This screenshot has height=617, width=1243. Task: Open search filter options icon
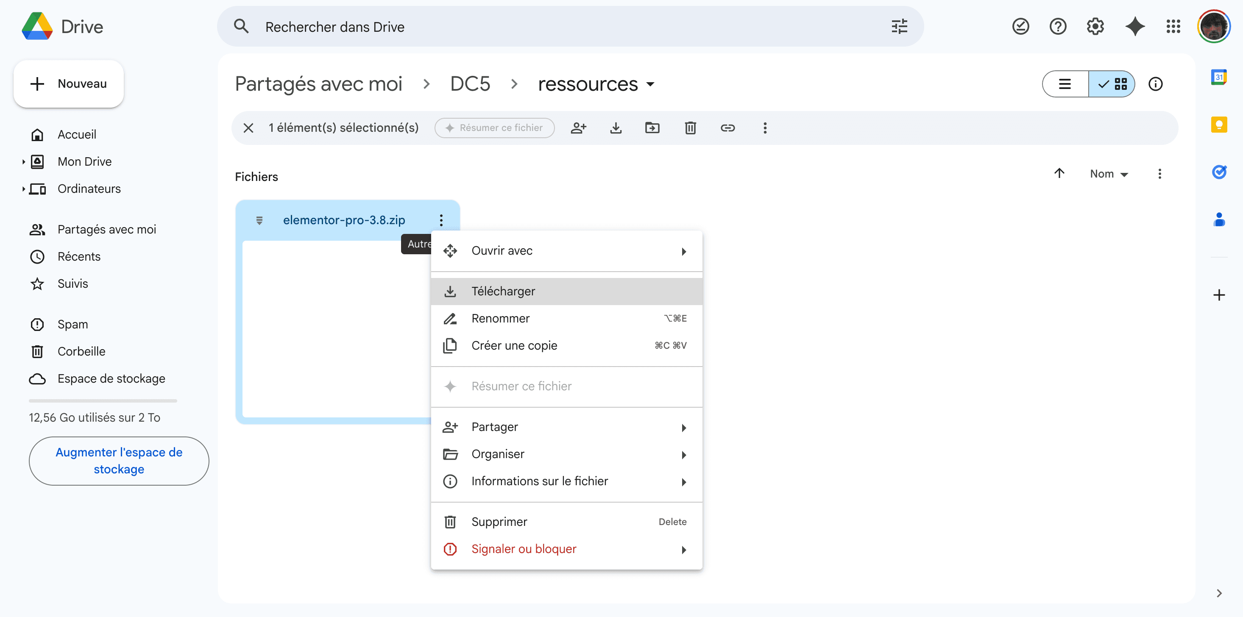pyautogui.click(x=899, y=27)
